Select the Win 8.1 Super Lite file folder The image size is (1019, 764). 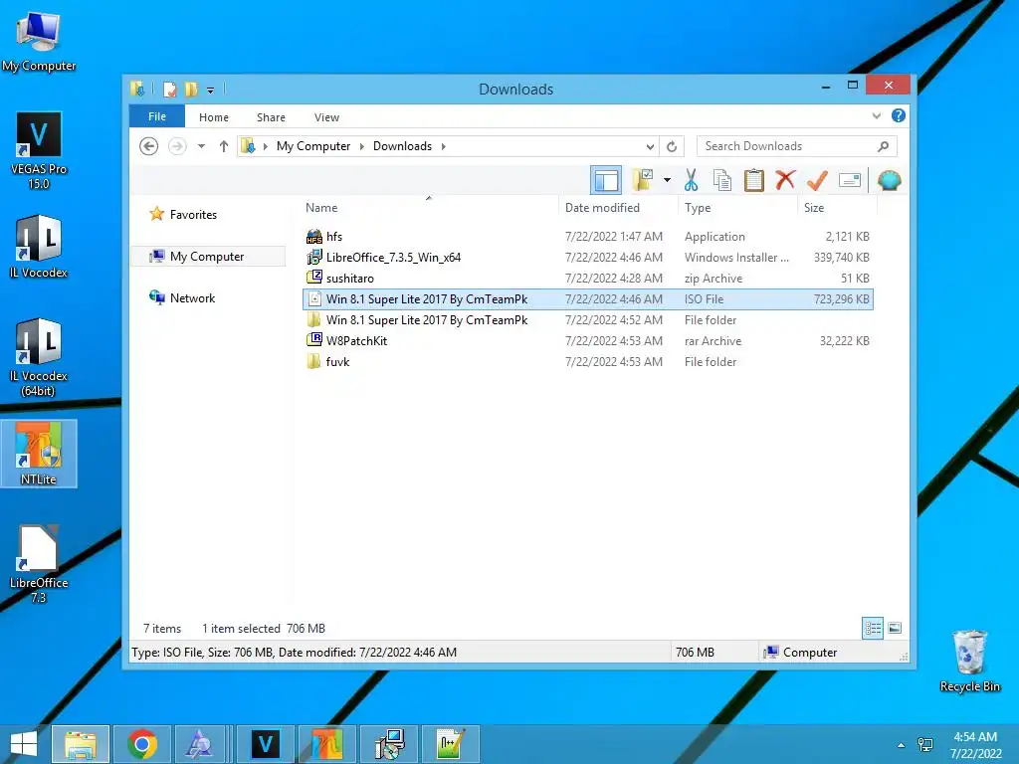coord(588,320)
